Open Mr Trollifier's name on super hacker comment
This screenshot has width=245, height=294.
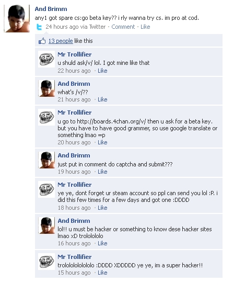point(75,257)
